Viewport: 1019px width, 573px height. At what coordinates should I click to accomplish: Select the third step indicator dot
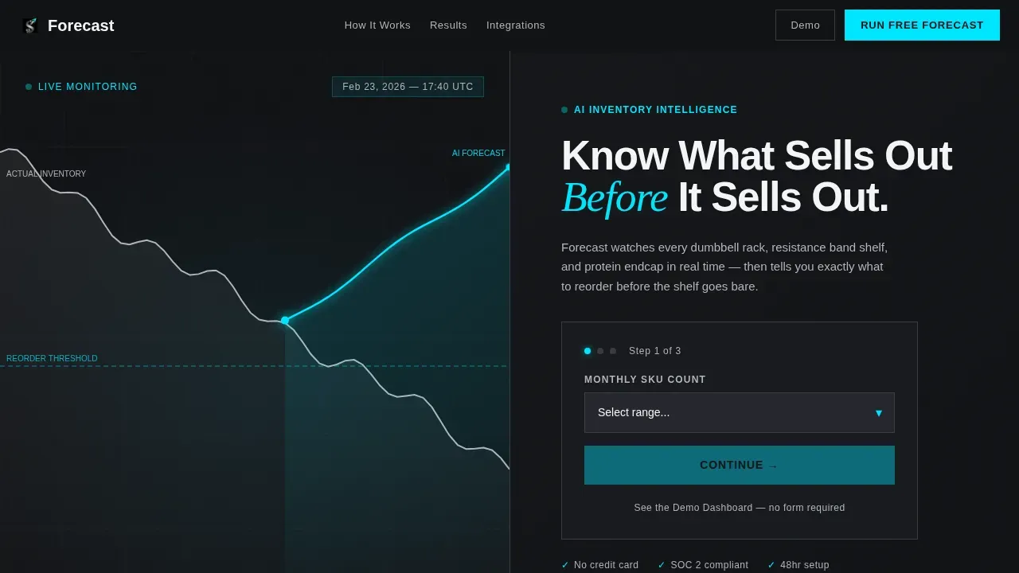[x=613, y=351]
